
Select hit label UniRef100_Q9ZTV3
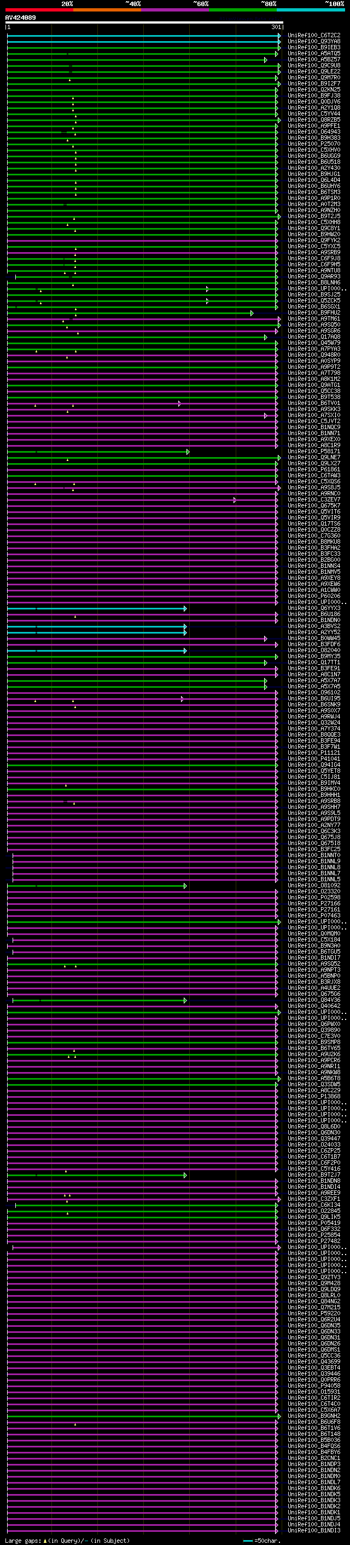[x=314, y=1278]
